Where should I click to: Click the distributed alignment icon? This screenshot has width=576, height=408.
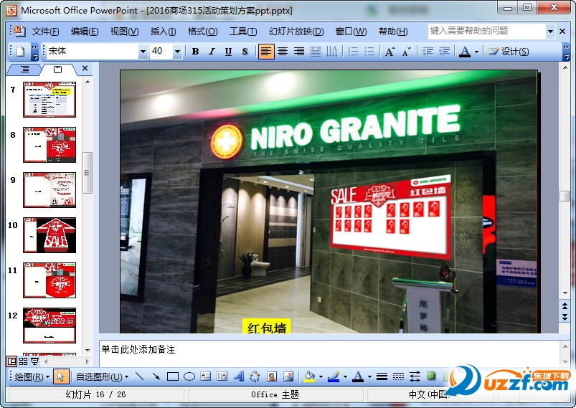click(x=316, y=52)
